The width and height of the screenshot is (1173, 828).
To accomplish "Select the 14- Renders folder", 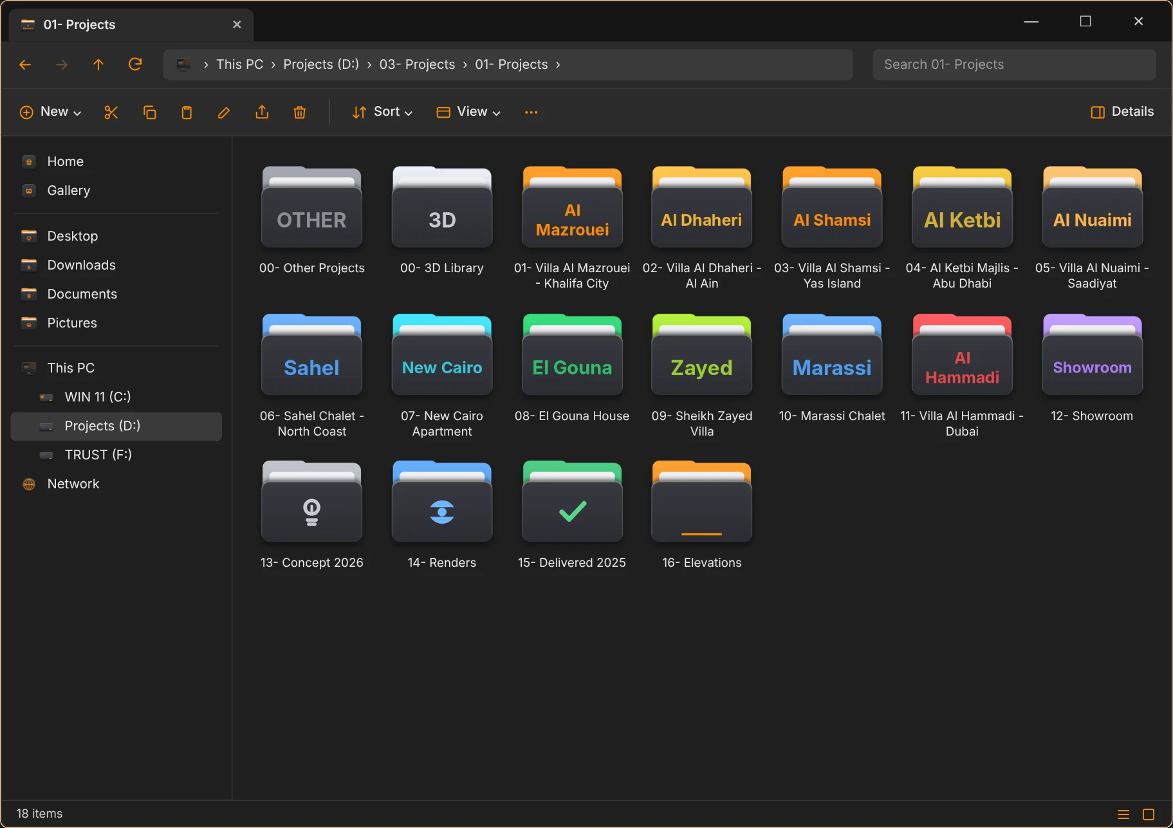I will tap(442, 515).
